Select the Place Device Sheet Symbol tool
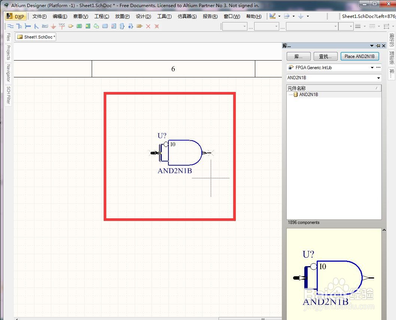The width and height of the screenshot is (396, 320). pos(96,26)
